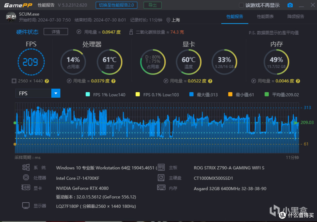Click the total power usage lightning icon
Image resolution: width=317 pixels, height=222 pixels.
coord(79,32)
